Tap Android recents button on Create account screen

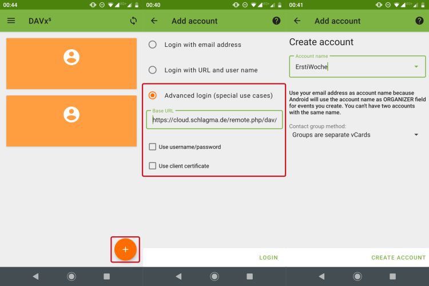[392, 276]
